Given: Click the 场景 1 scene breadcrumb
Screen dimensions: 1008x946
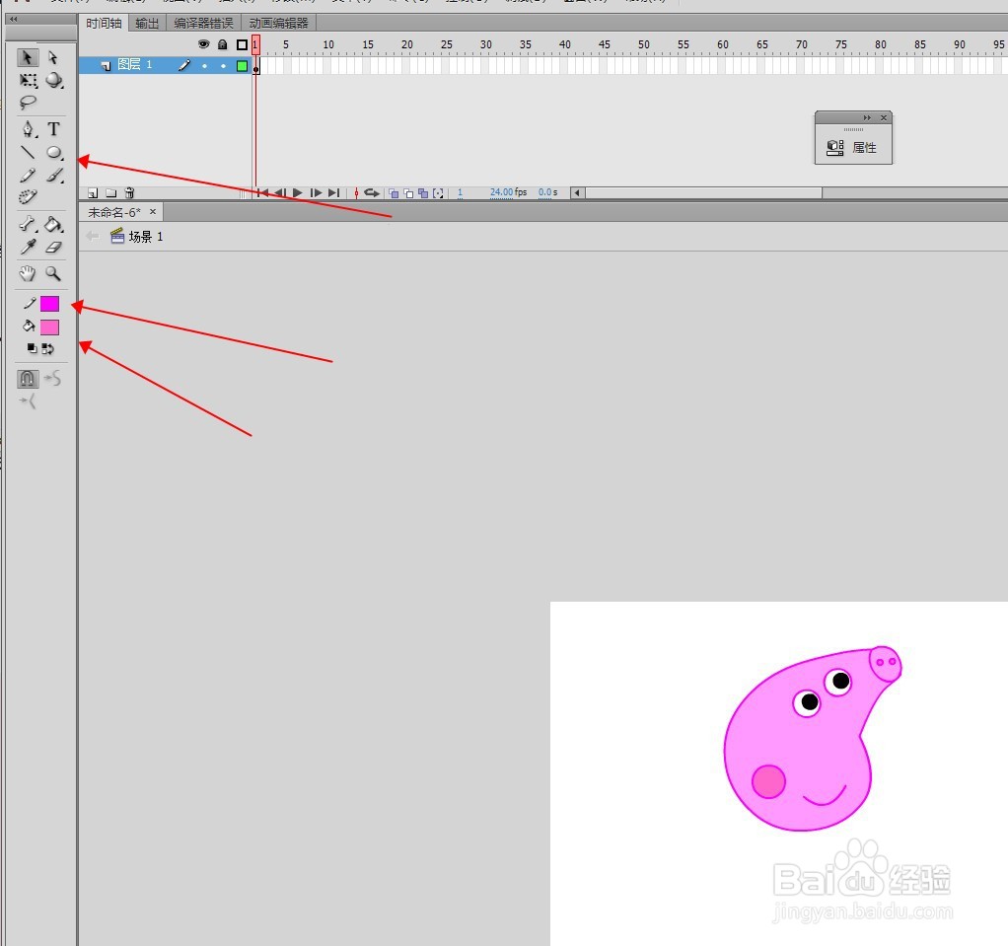Looking at the screenshot, I should tap(137, 237).
